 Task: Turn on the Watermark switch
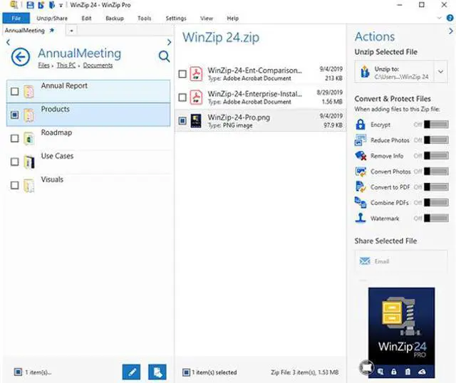point(436,219)
